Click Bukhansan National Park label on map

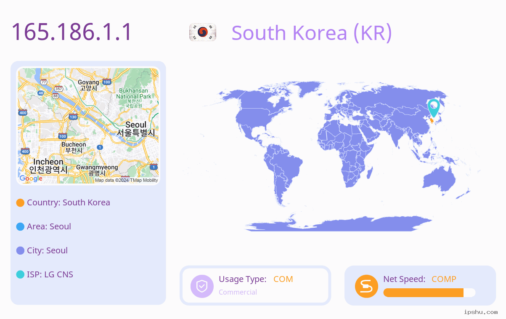tap(134, 98)
